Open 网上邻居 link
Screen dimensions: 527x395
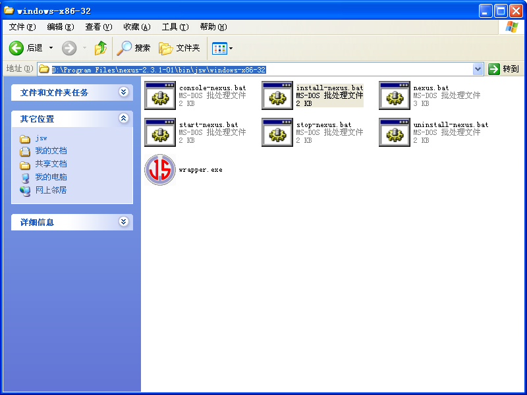(x=51, y=190)
